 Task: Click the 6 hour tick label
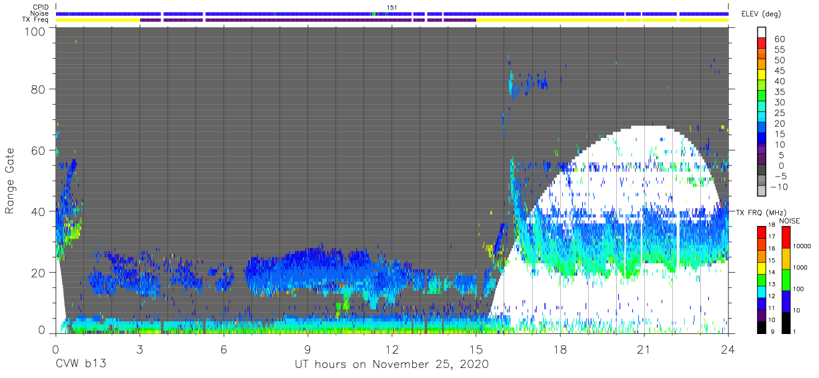point(224,349)
